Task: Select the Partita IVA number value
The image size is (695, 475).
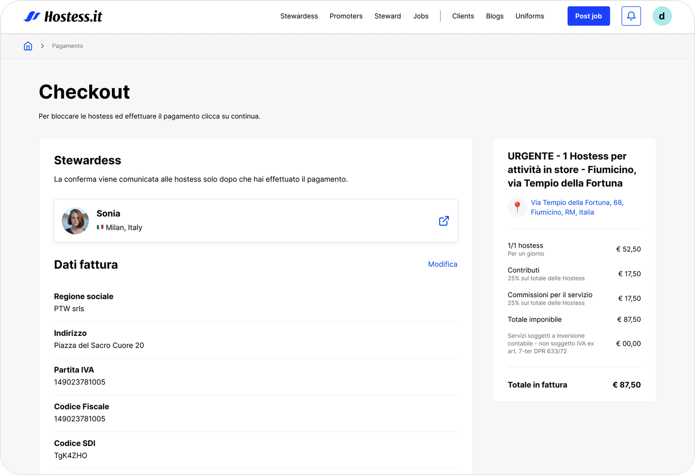Action: pos(80,382)
